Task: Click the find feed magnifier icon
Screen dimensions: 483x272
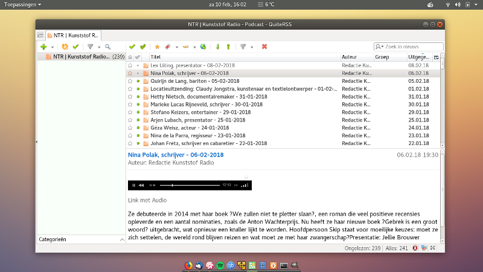Action: pos(107,47)
